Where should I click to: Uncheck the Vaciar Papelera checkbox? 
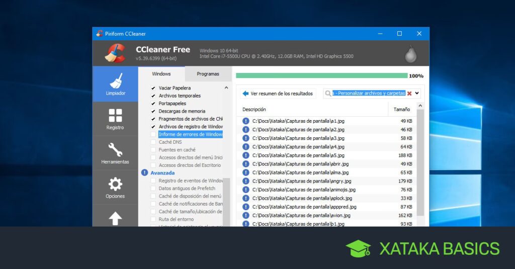tap(153, 88)
